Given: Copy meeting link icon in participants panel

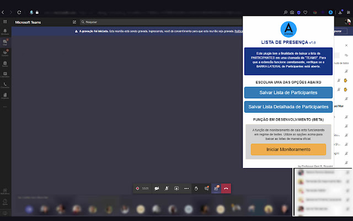Looking at the screenshot, I should [x=346, y=55].
